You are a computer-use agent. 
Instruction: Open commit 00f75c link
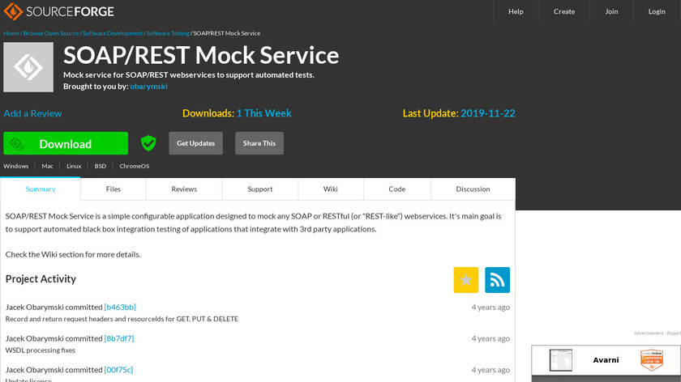click(118, 369)
